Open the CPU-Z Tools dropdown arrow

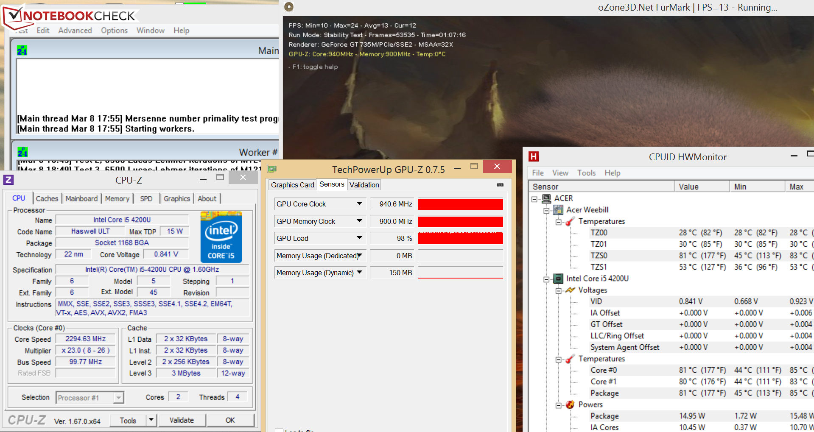pos(151,420)
